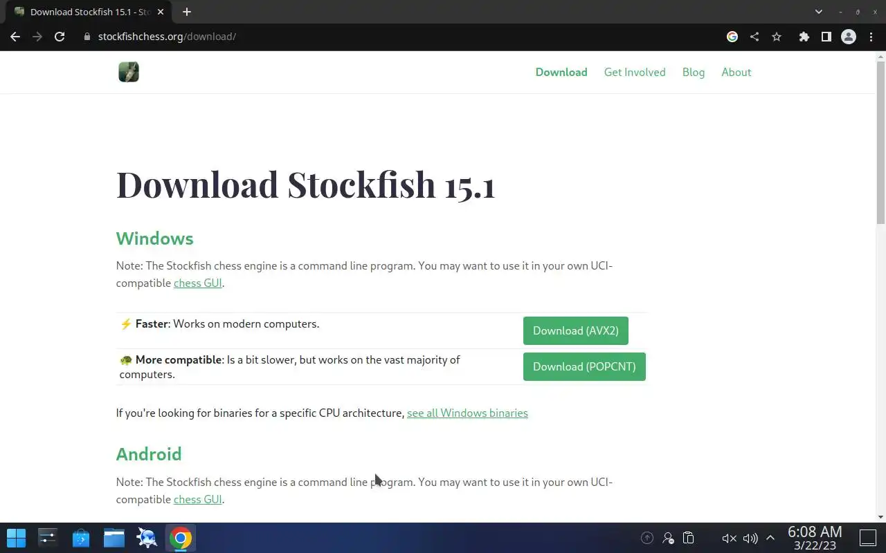This screenshot has height=553, width=886.
Task: Expand the tab search chevron
Action: tap(819, 12)
